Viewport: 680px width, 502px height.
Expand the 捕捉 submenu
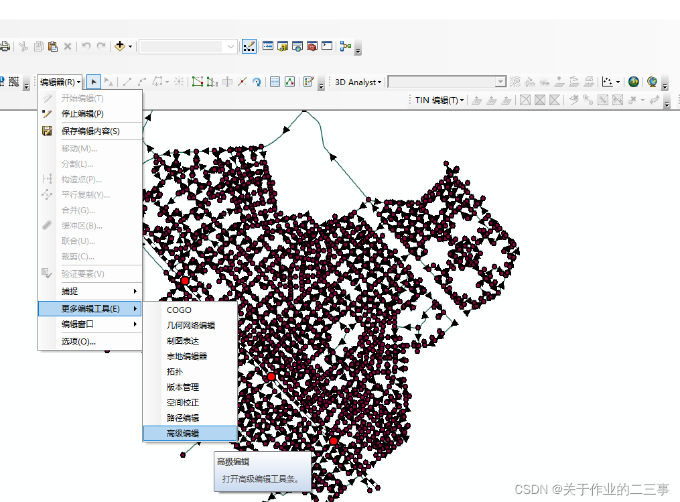tap(90, 291)
